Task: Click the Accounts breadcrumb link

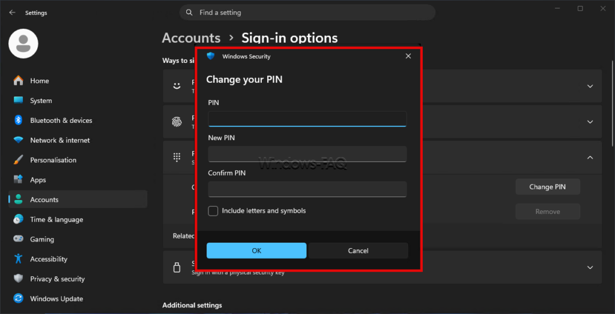Action: coord(191,38)
